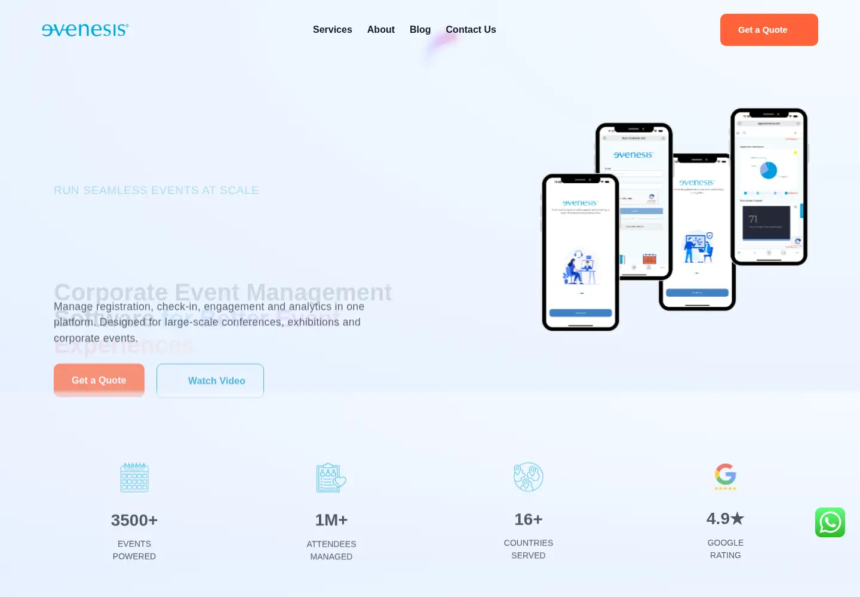The height and width of the screenshot is (597, 860).
Task: Click the "EVENTS POWERED" label
Action: point(134,550)
